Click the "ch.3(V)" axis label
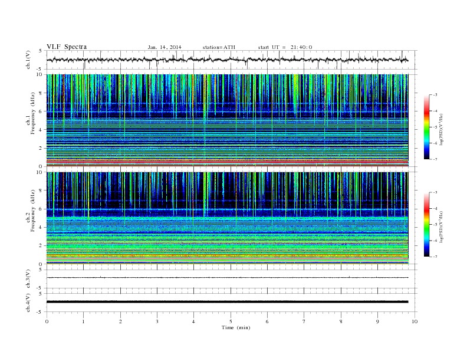467x361 pixels. point(28,279)
